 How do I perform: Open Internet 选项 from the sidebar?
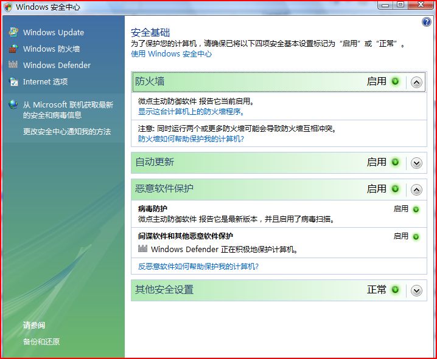46,82
